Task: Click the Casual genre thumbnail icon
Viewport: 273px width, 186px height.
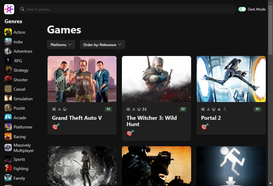Action: click(8, 89)
